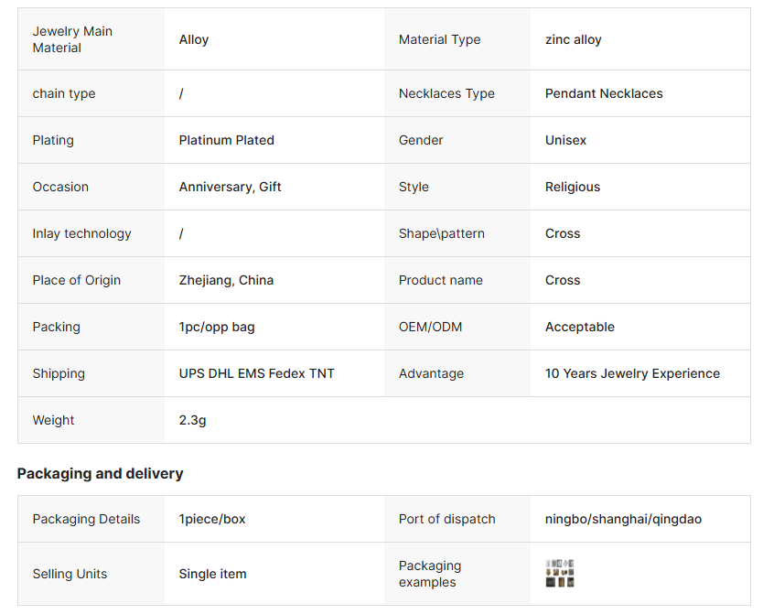Click the 'Packaging and delivery' heading
The width and height of the screenshot is (763, 614).
coord(100,473)
